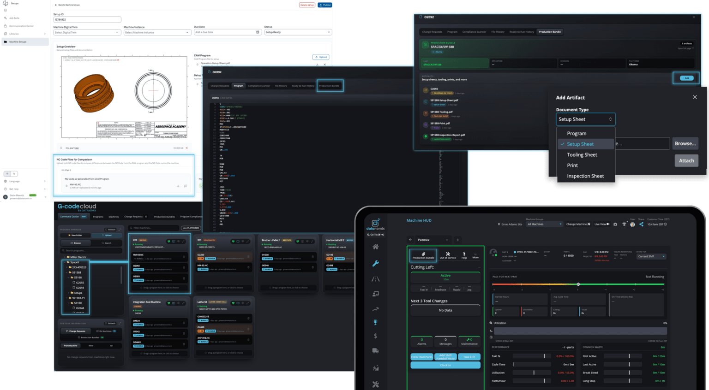The image size is (709, 390).
Task: Click Browse... in Add Artifact dialog
Action: [685, 143]
